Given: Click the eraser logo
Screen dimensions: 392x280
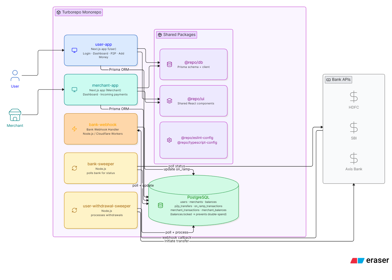Looking at the screenshot, I should 370,260.
